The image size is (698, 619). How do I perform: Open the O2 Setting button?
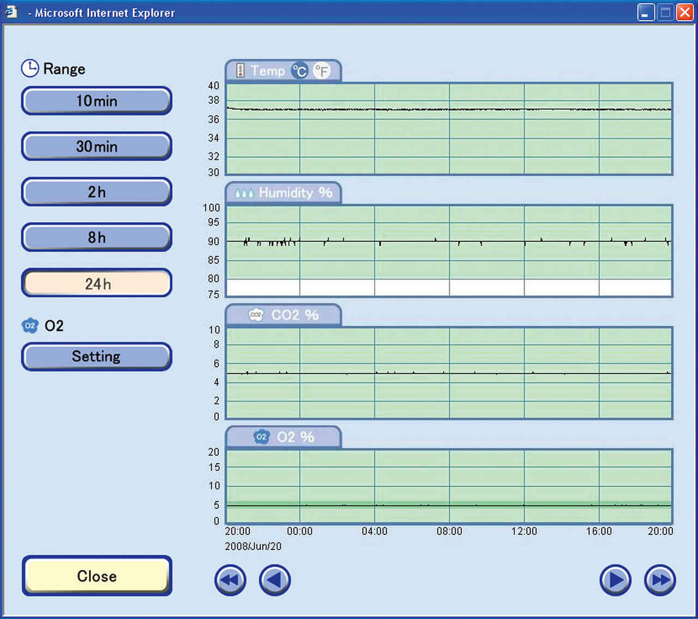(x=97, y=356)
